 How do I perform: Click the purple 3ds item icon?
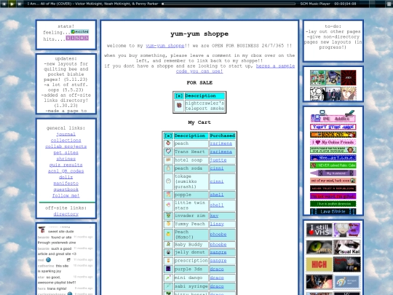pyautogui.click(x=168, y=269)
